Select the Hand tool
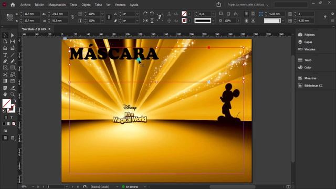The image size is (336, 189). [x=5, y=94]
